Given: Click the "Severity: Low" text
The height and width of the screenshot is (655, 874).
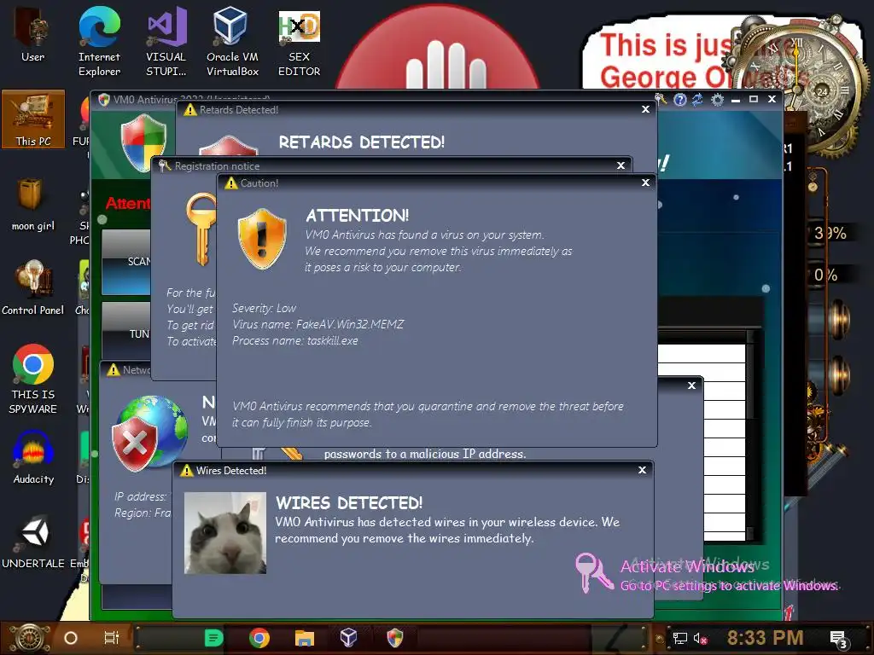Looking at the screenshot, I should click(265, 308).
